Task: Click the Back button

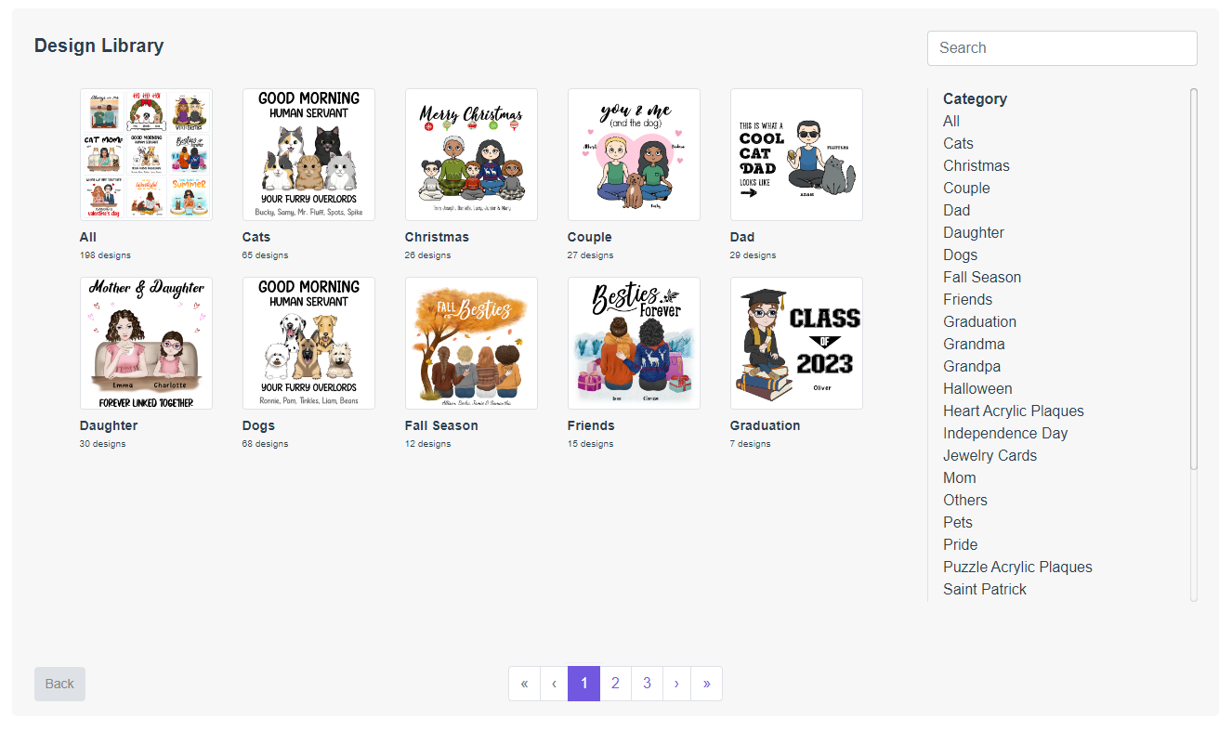Action: point(59,683)
